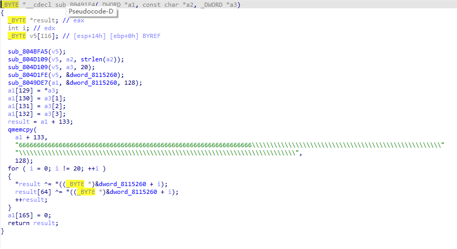
Task: Select the _BYTE type of result declaration
Action: (17, 20)
